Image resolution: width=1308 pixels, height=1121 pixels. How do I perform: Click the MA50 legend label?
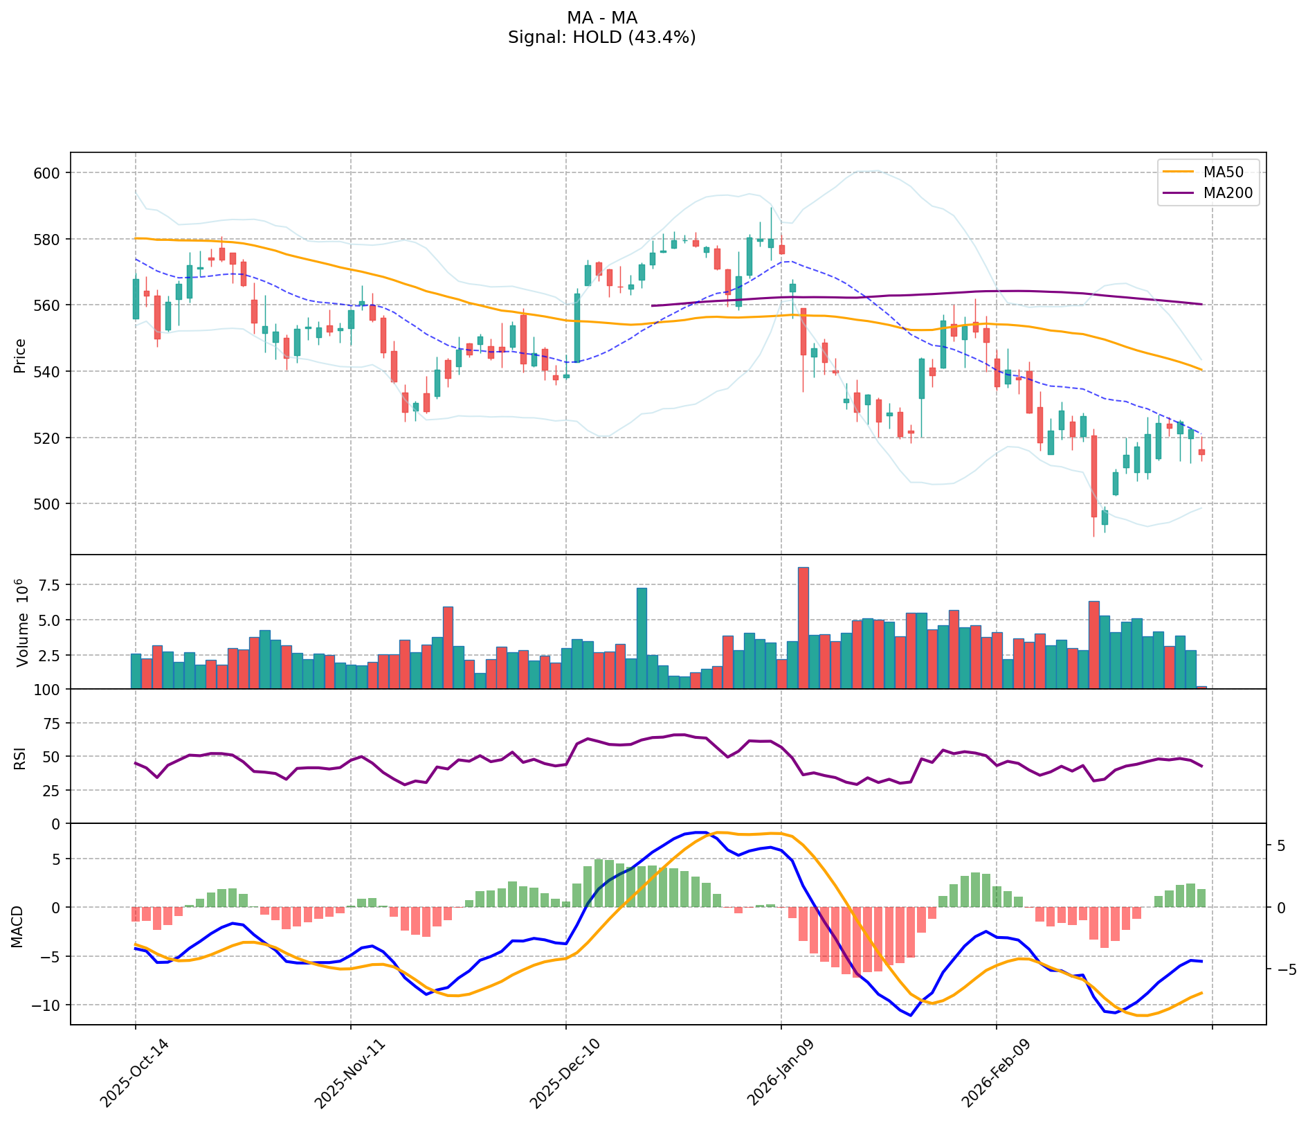tap(1228, 171)
